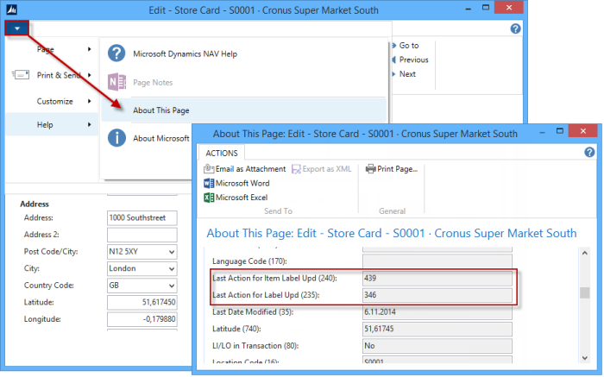
Task: Expand the Customize submenu
Action: pos(53,101)
